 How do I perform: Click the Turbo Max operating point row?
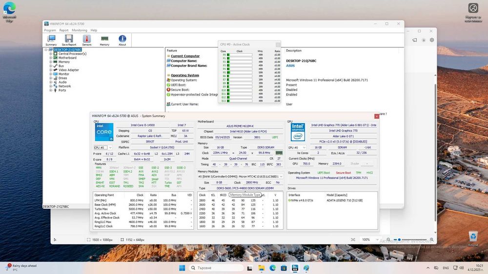click(143, 209)
